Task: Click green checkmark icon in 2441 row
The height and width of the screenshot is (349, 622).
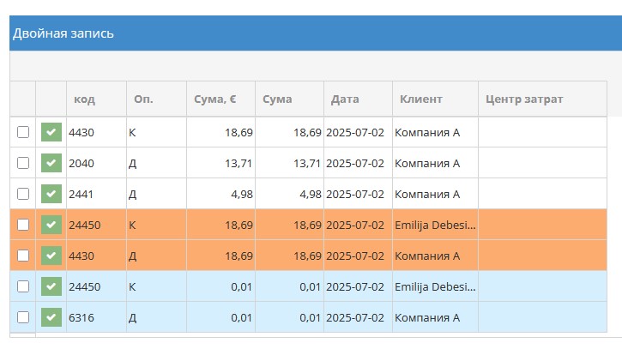Action: click(51, 194)
